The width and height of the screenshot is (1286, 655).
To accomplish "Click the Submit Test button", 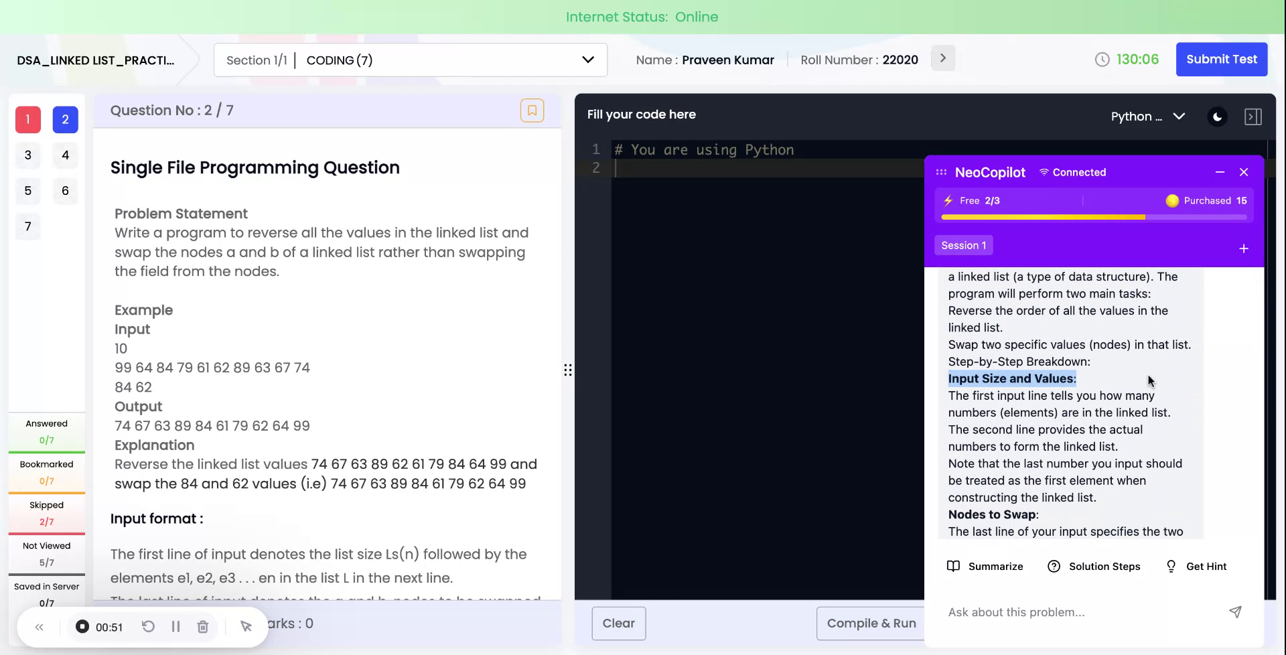I will point(1221,59).
